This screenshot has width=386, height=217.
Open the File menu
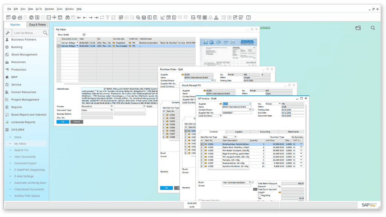pos(9,9)
